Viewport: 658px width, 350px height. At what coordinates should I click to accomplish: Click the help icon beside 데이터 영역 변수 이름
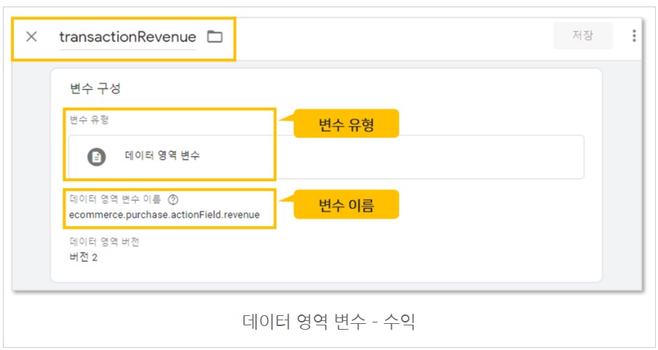(x=173, y=200)
